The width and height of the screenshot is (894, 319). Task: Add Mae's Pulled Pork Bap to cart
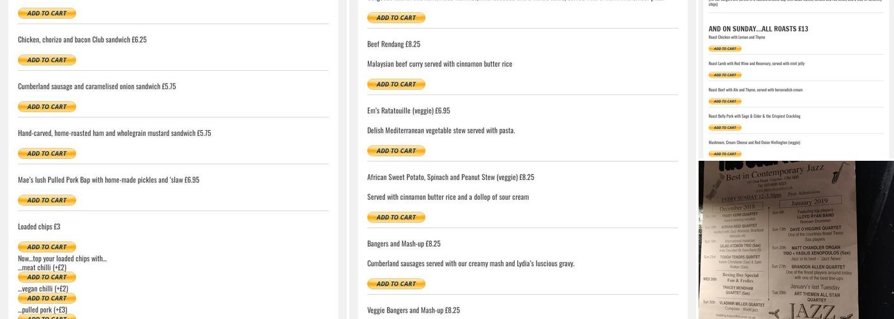[47, 200]
